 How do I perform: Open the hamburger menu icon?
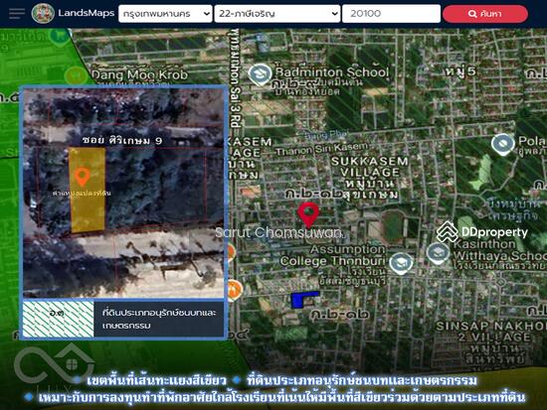(x=17, y=14)
